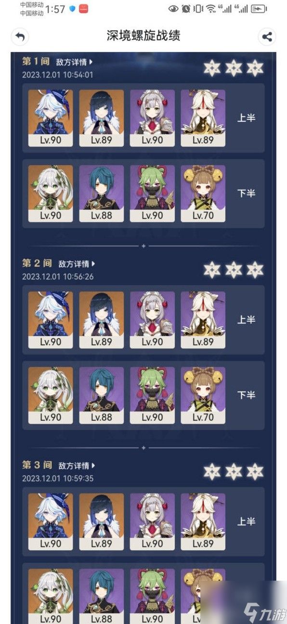This screenshot has height=624, width=287.
Task: Select Kuki Shinobu portrait in Chamber 1 second half
Action: [x=152, y=194]
